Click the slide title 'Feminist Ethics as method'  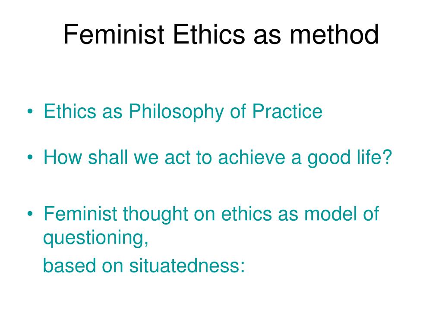tap(221, 34)
